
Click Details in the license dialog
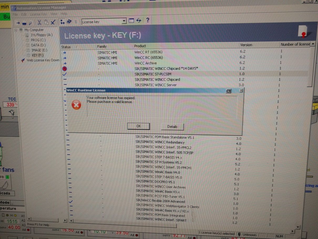coord(172,127)
